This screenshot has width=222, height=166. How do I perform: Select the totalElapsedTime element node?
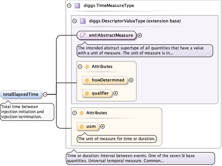[21, 94]
